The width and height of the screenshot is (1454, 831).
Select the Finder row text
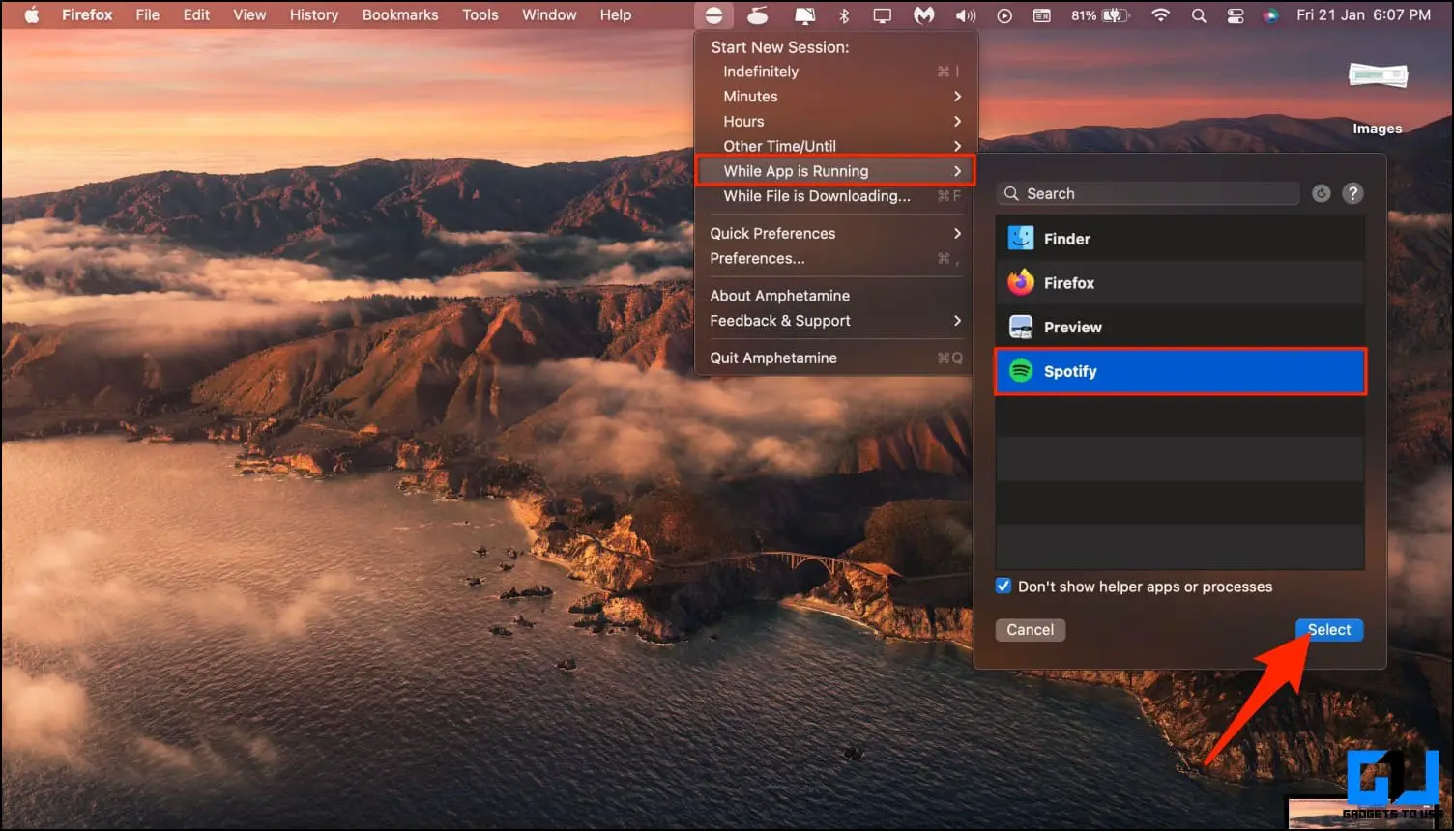[x=1067, y=239]
